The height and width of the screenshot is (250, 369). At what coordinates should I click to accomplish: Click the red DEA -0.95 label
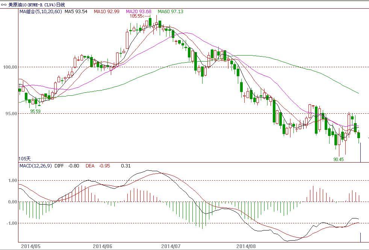click(98, 166)
